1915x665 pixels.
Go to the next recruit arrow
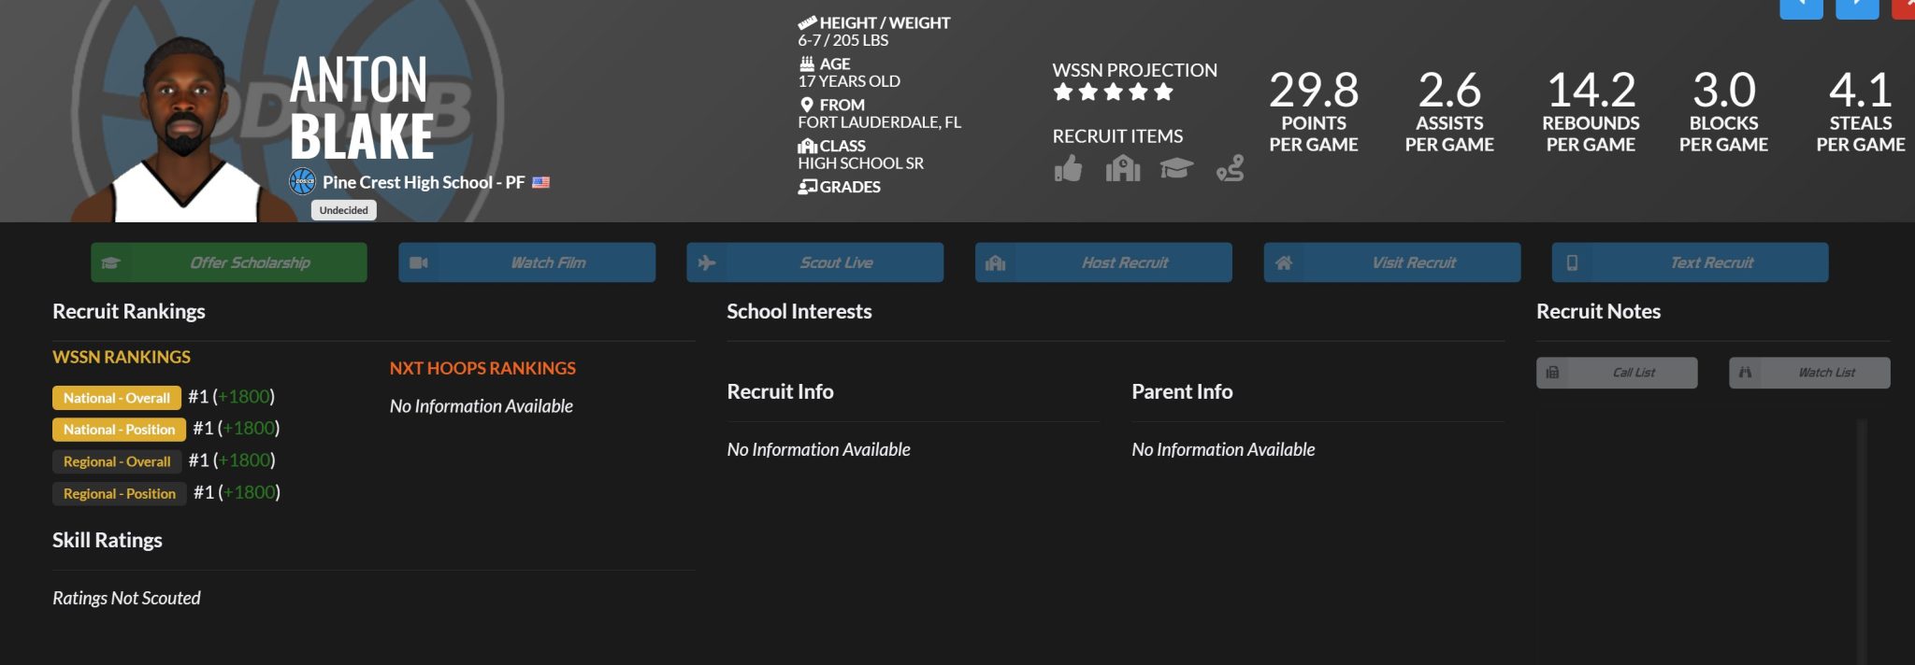[1857, 7]
